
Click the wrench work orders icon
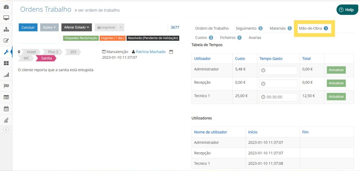point(6,52)
